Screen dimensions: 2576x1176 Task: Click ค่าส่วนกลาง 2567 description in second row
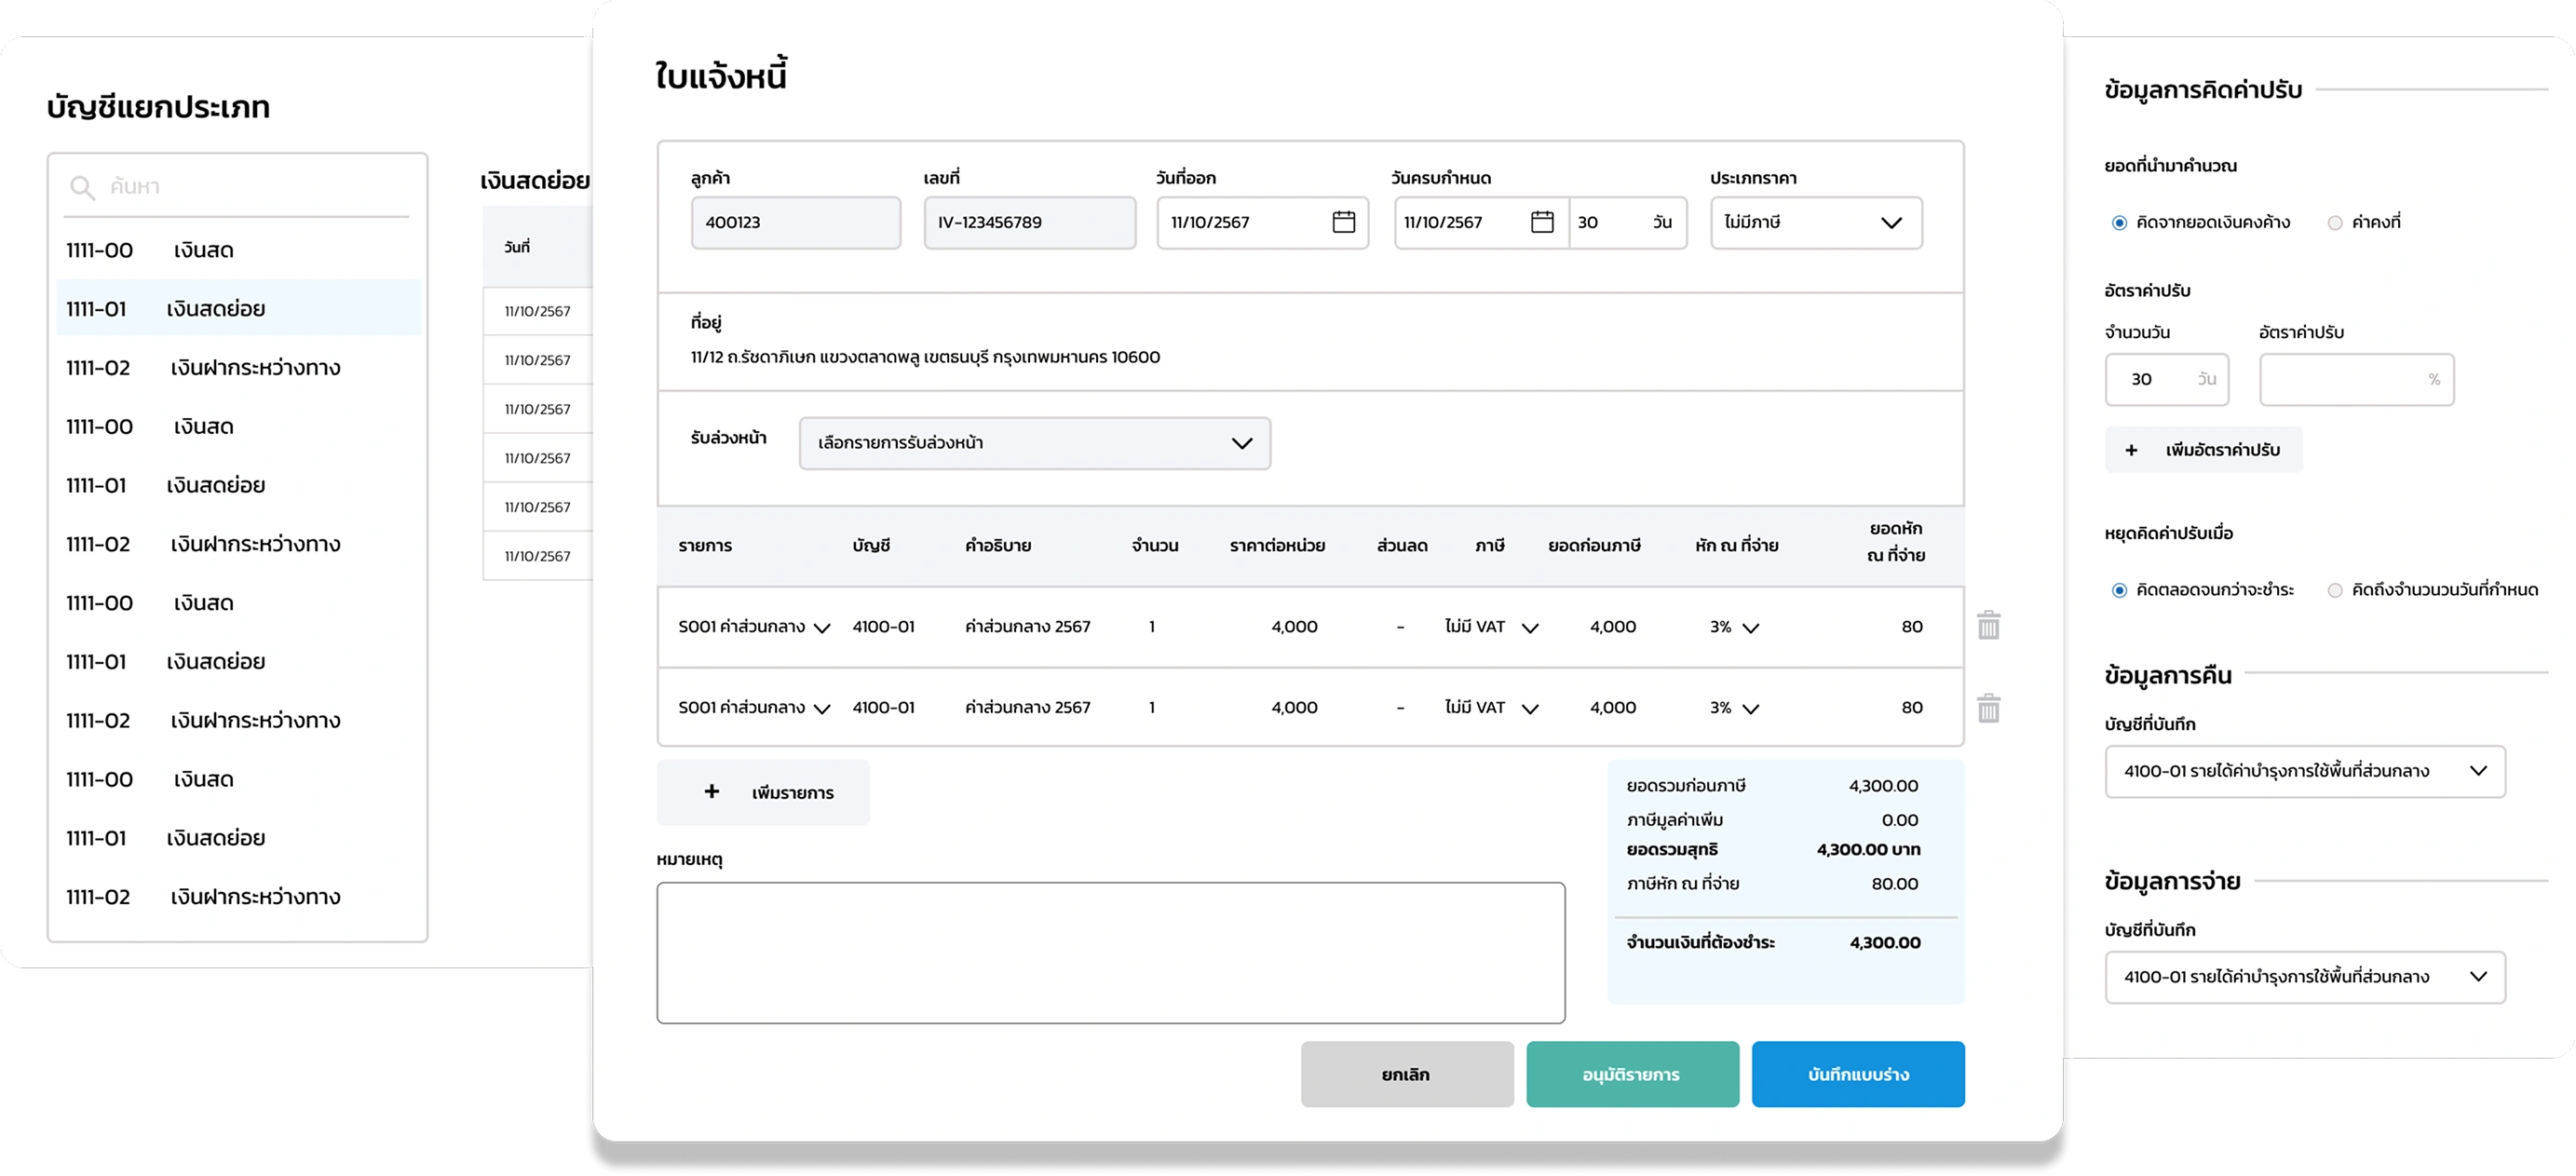tap(1027, 708)
